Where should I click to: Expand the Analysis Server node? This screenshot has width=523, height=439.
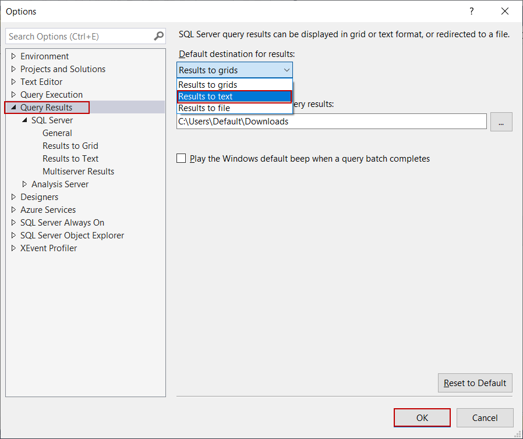24,184
